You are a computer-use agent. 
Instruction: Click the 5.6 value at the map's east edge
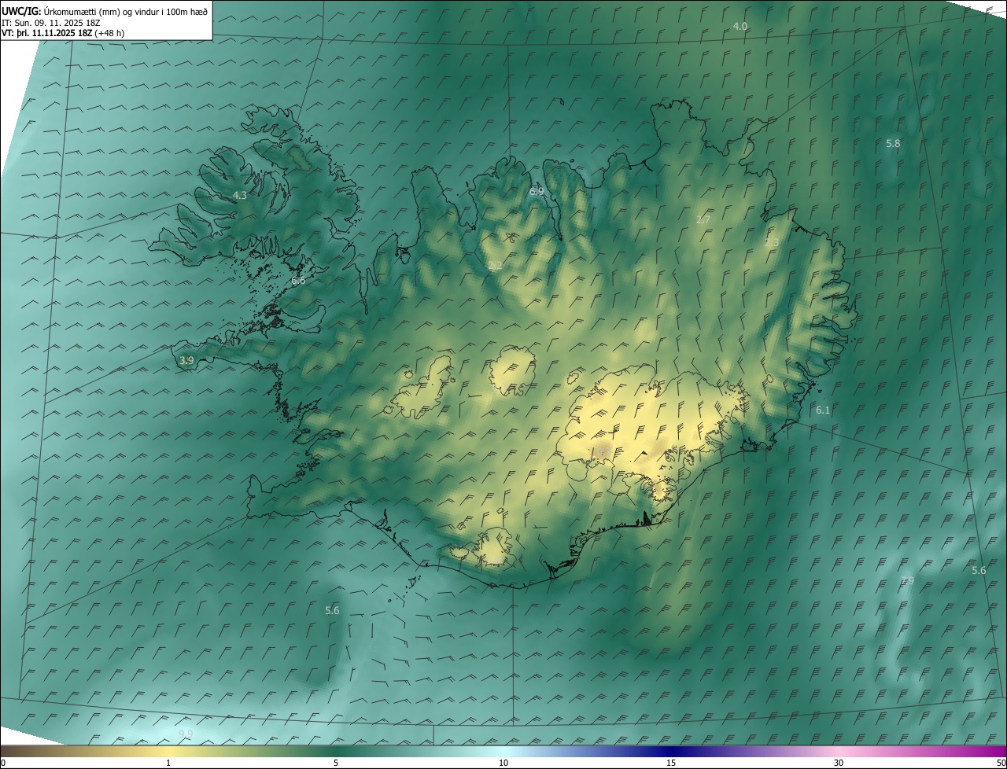pos(979,570)
